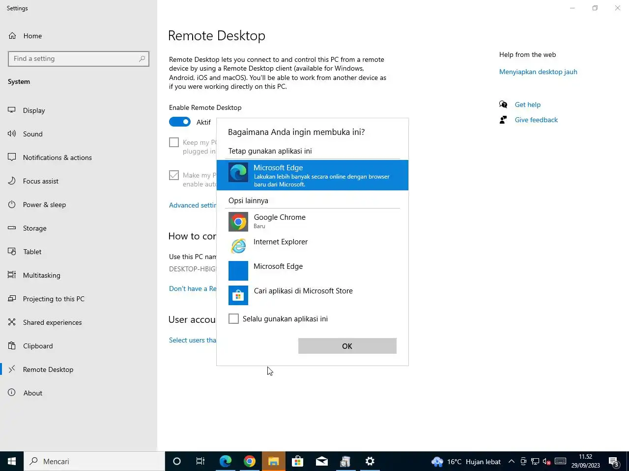Check Selalu gunakan aplikasi ini checkbox
Screen dimensions: 629x471
(x=234, y=319)
